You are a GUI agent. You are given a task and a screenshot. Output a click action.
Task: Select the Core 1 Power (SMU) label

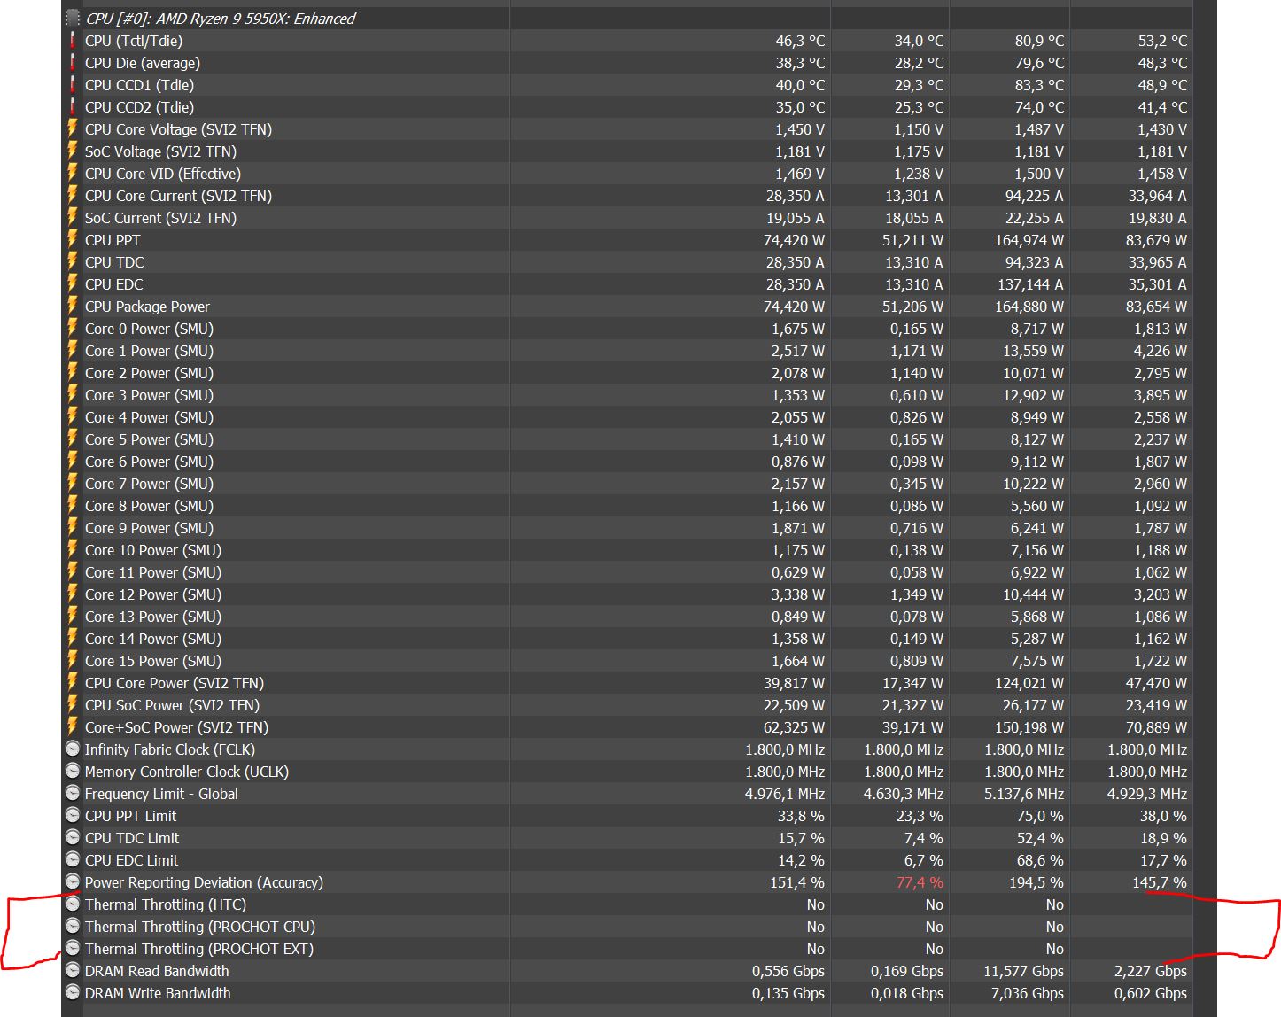coord(149,351)
